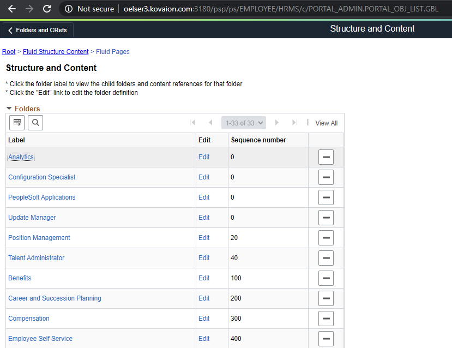View site info for Not secure
This screenshot has width=452, height=348.
(x=89, y=9)
